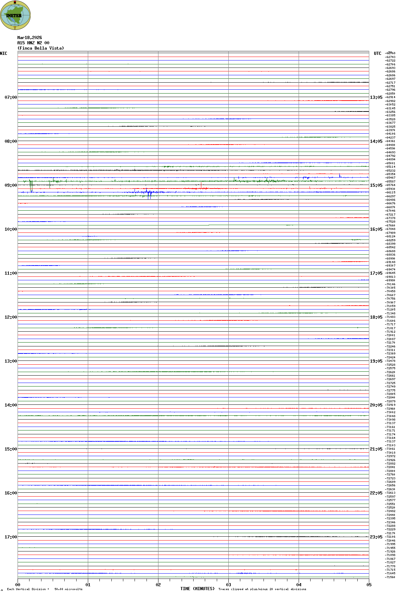
Task: Select the 13:05 UTC time marker
Action: pos(376,97)
